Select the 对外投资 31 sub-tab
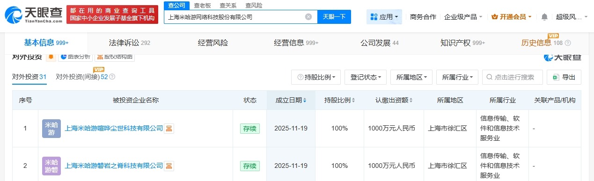 (x=29, y=77)
